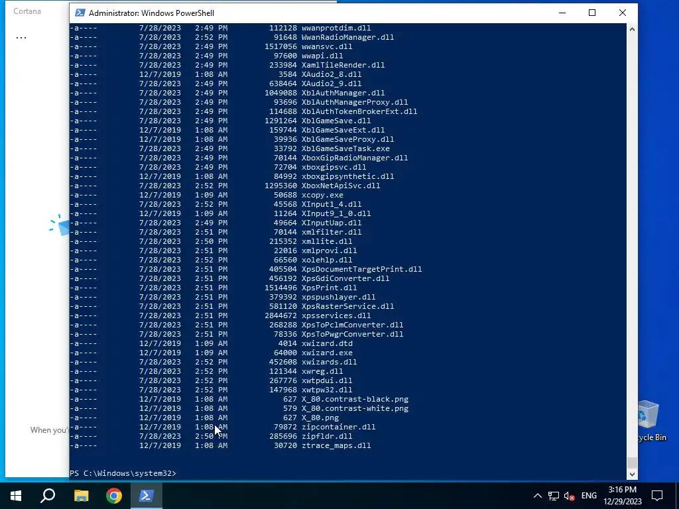679x509 pixels.
Task: Minimize the PowerShell window
Action: pyautogui.click(x=562, y=13)
